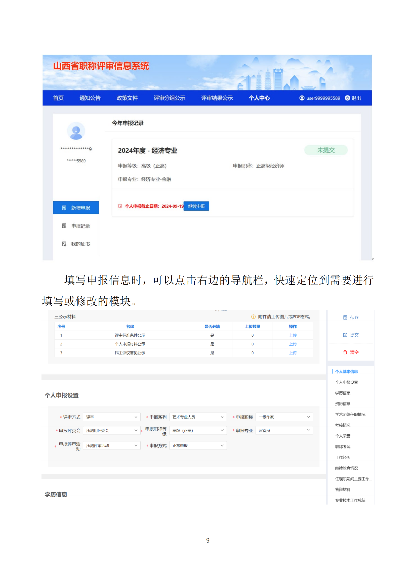Image resolution: width=416 pixels, height=588 pixels.
Task: Click the 申报记录 sidebar icon
Action: pos(64,225)
